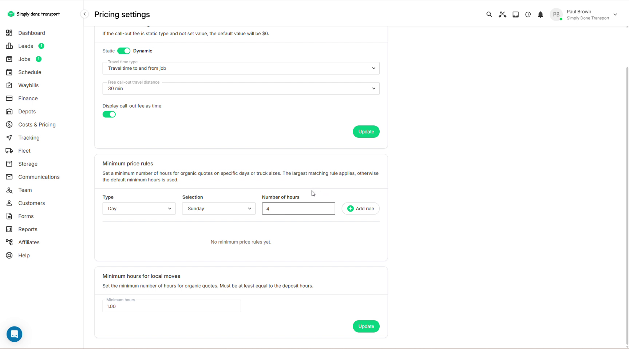Image resolution: width=629 pixels, height=349 pixels.
Task: Click the PB user avatar
Action: [x=556, y=15]
